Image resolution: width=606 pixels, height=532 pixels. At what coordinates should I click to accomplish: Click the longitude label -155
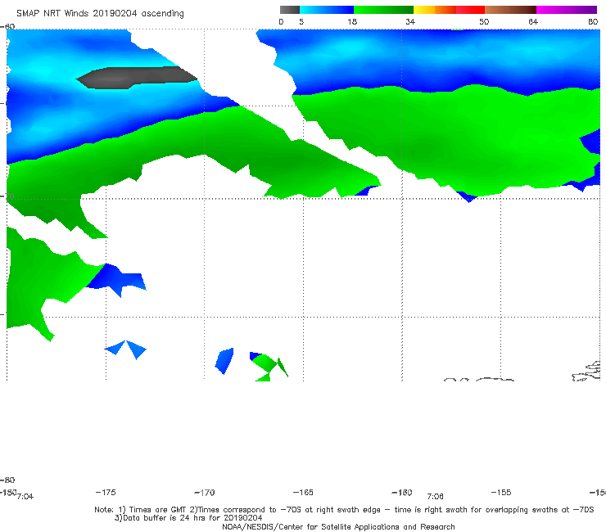501,492
